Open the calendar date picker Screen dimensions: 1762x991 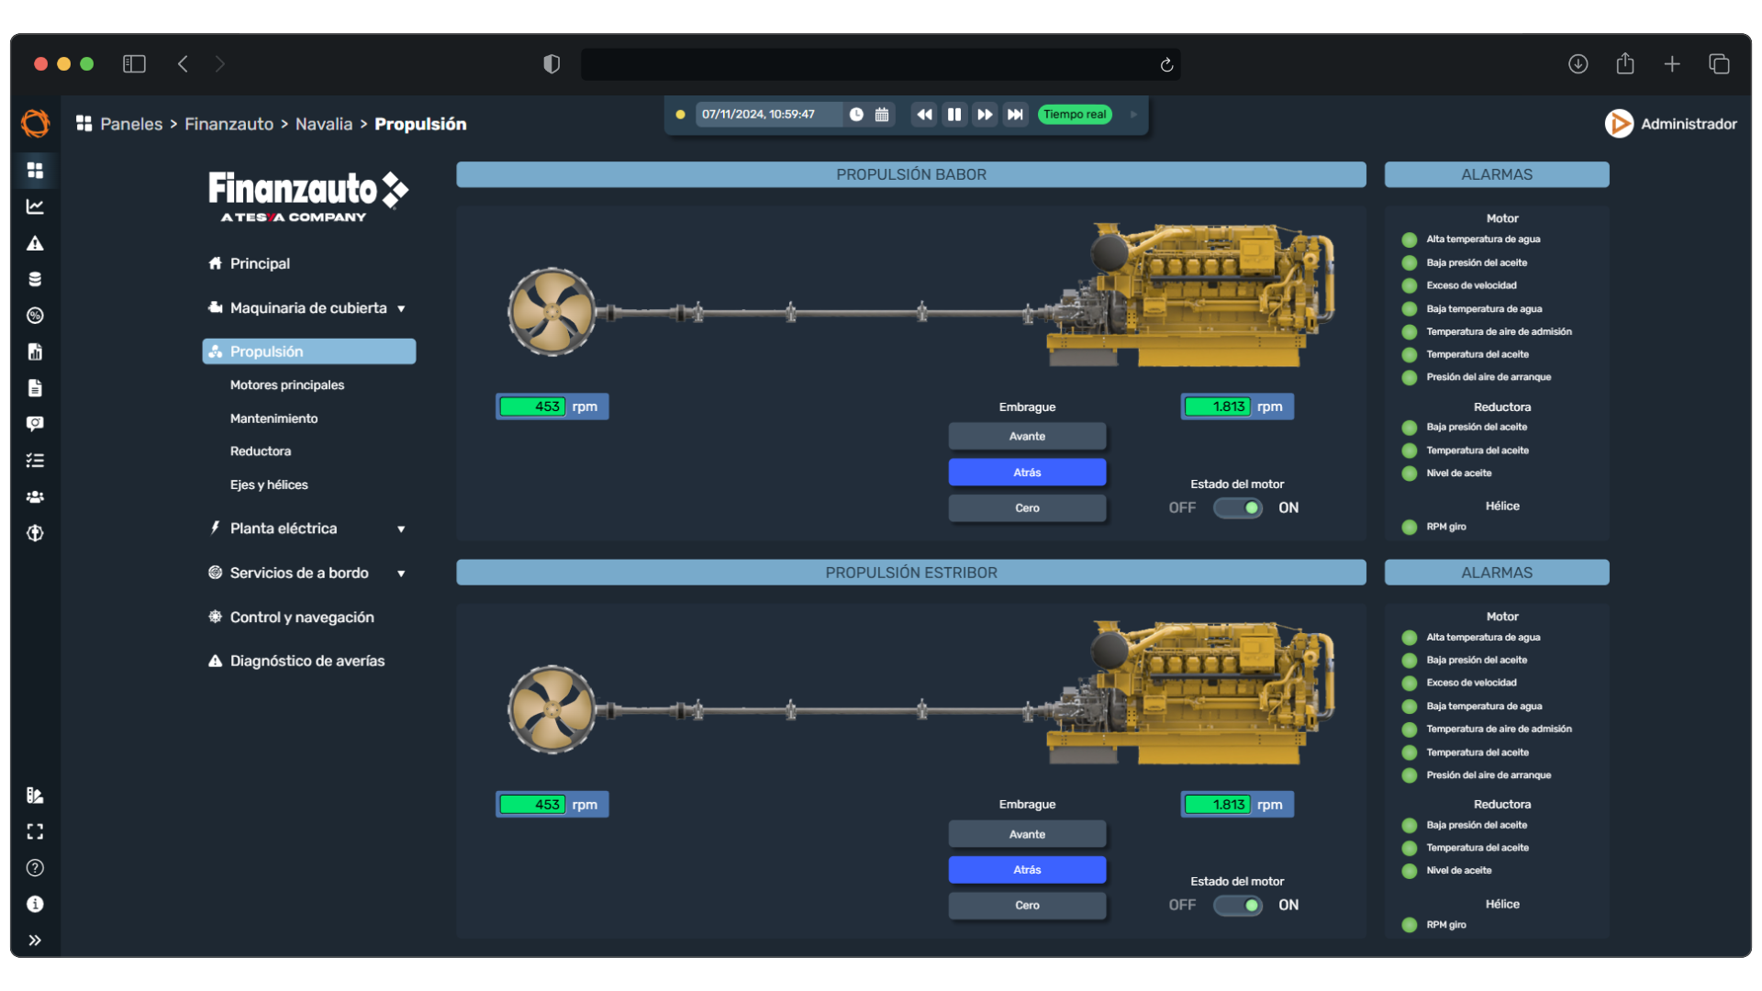pos(882,114)
